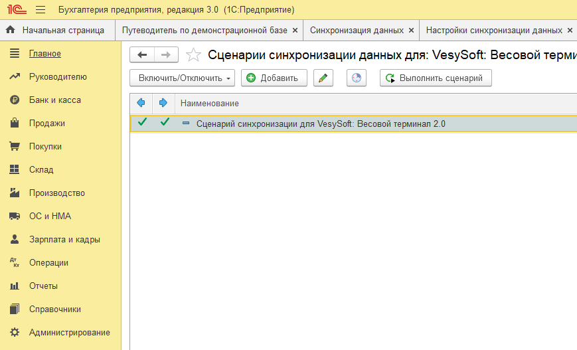Open the Администрирование section
Image resolution: width=577 pixels, height=350 pixels.
pos(69,333)
